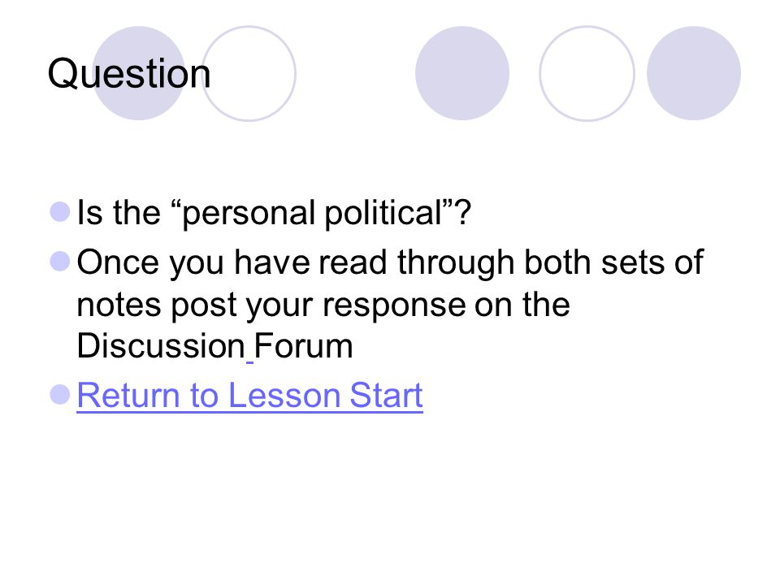This screenshot has width=780, height=585.
Task: Select the outlined circle between the two right filled circles
Action: click(587, 73)
